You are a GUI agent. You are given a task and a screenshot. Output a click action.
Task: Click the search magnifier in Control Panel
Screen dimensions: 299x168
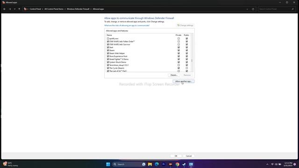pyautogui.click(x=293, y=9)
